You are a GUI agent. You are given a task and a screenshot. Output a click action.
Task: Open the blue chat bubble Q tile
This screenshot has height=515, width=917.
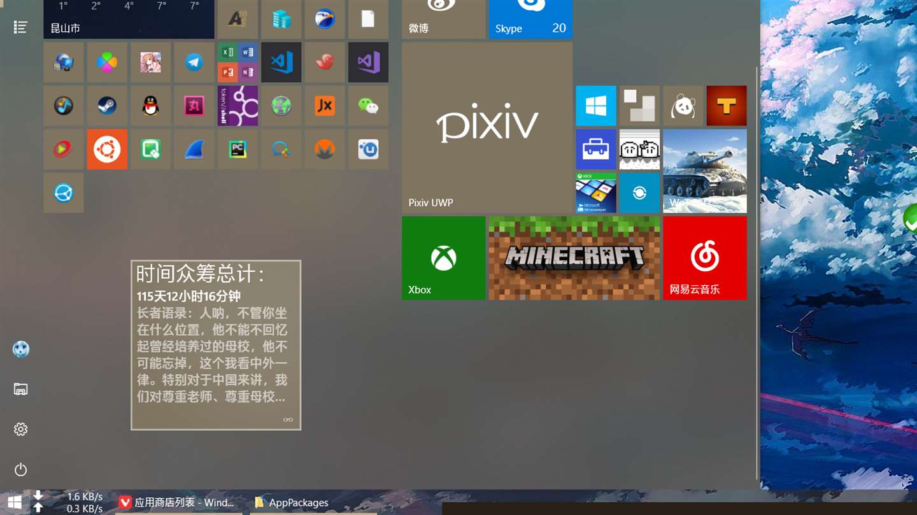(281, 149)
